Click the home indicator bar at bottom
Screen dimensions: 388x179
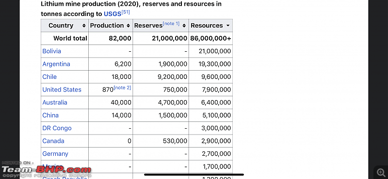[194, 175]
